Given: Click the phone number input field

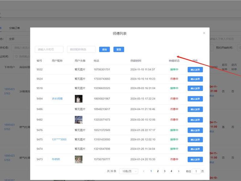Looking at the screenshot, I should click(49, 49).
